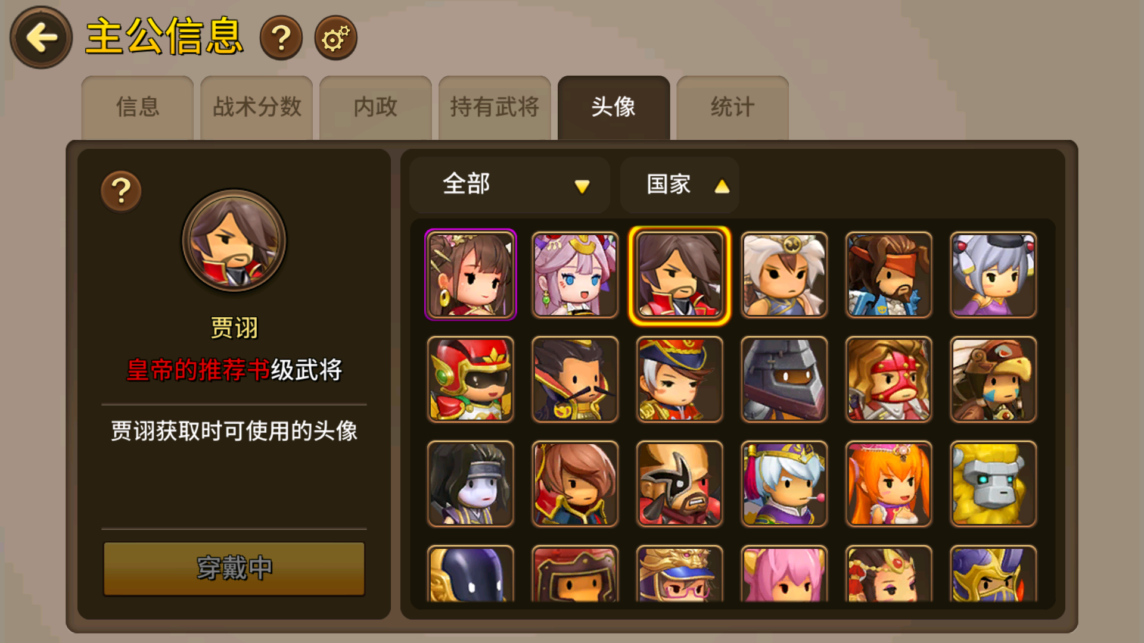Toggle the 国家 sort order
Screen dimensions: 1144x643
680,185
